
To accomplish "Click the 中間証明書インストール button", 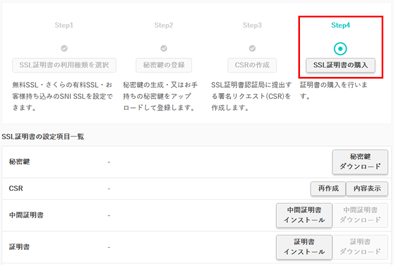I will tap(304, 215).
